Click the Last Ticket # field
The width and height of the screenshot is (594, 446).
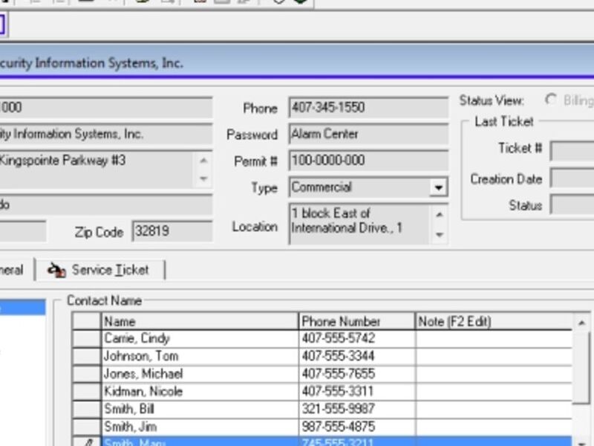pyautogui.click(x=572, y=151)
